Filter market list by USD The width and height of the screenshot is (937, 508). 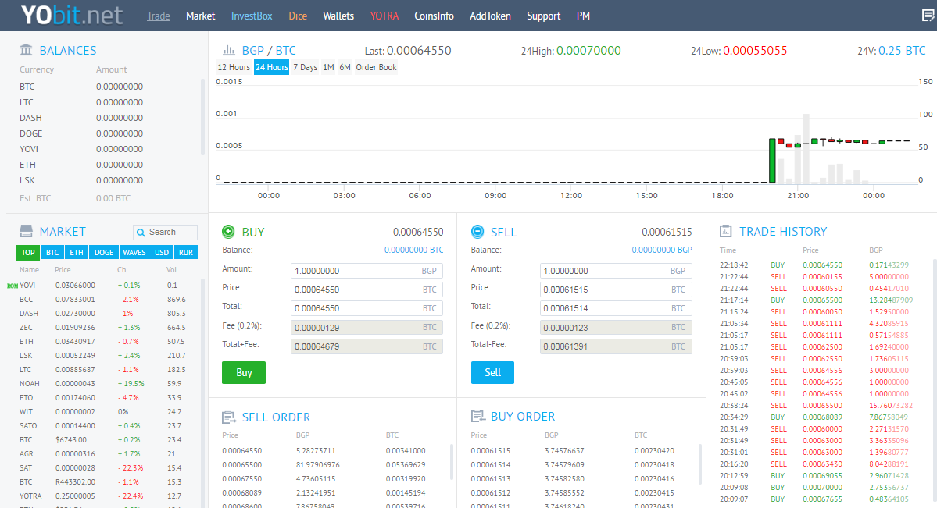162,253
